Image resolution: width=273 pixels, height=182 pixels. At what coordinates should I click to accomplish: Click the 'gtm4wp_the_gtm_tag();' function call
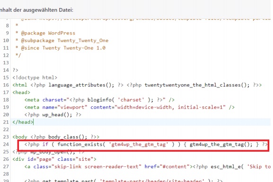(221, 144)
